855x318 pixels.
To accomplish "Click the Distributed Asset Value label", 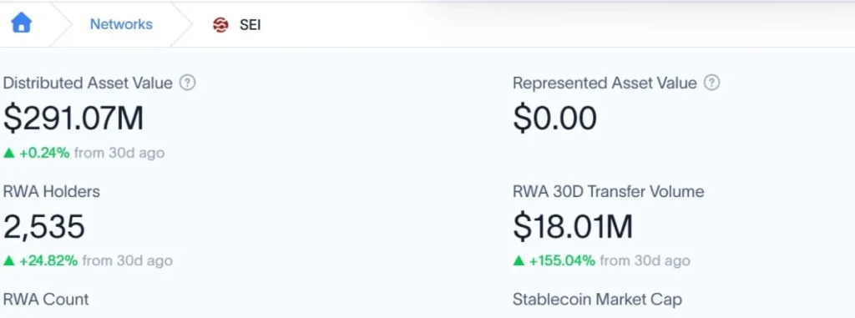I will click(88, 83).
